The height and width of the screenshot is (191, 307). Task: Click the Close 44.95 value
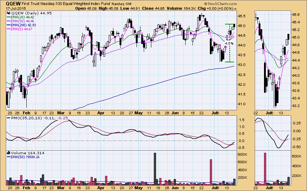153,8
